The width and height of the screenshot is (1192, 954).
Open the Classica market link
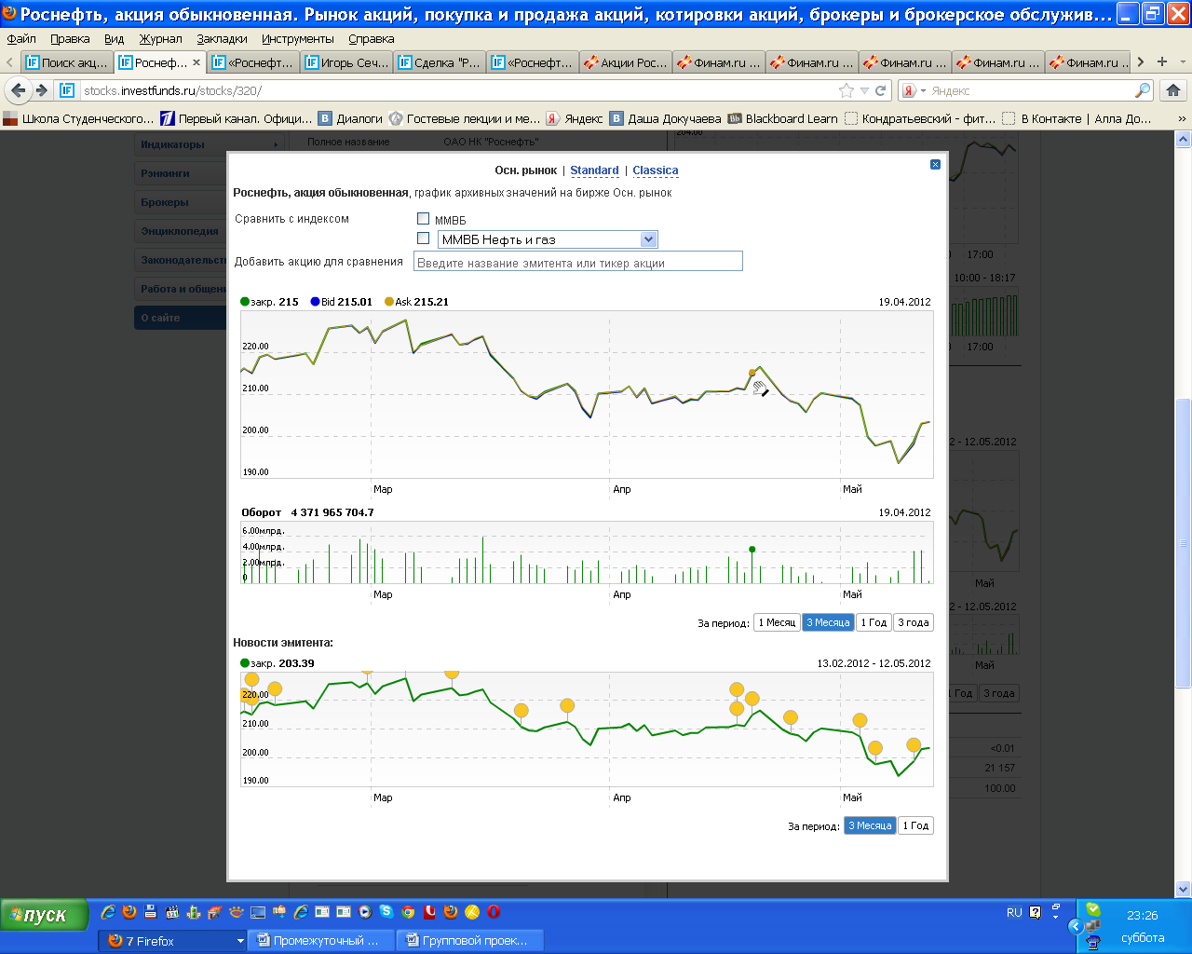pyautogui.click(x=656, y=170)
